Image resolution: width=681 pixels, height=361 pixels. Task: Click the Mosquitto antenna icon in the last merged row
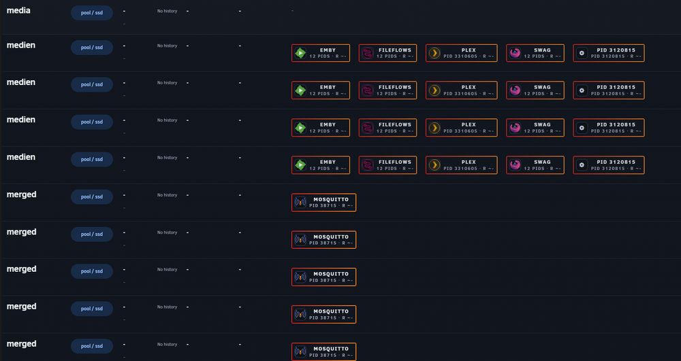pos(300,351)
